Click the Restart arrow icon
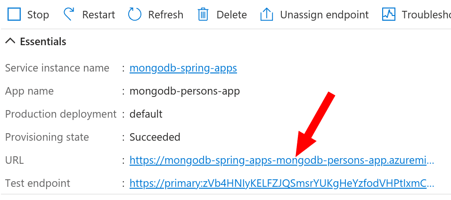This screenshot has height=200, width=451. pyautogui.click(x=70, y=15)
